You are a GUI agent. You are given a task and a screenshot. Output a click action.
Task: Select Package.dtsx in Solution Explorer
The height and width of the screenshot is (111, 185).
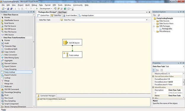pyautogui.click(x=167, y=29)
